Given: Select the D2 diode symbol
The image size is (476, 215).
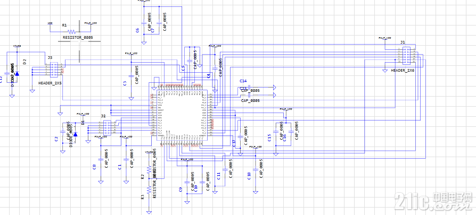Looking at the screenshot, I should [17, 73].
